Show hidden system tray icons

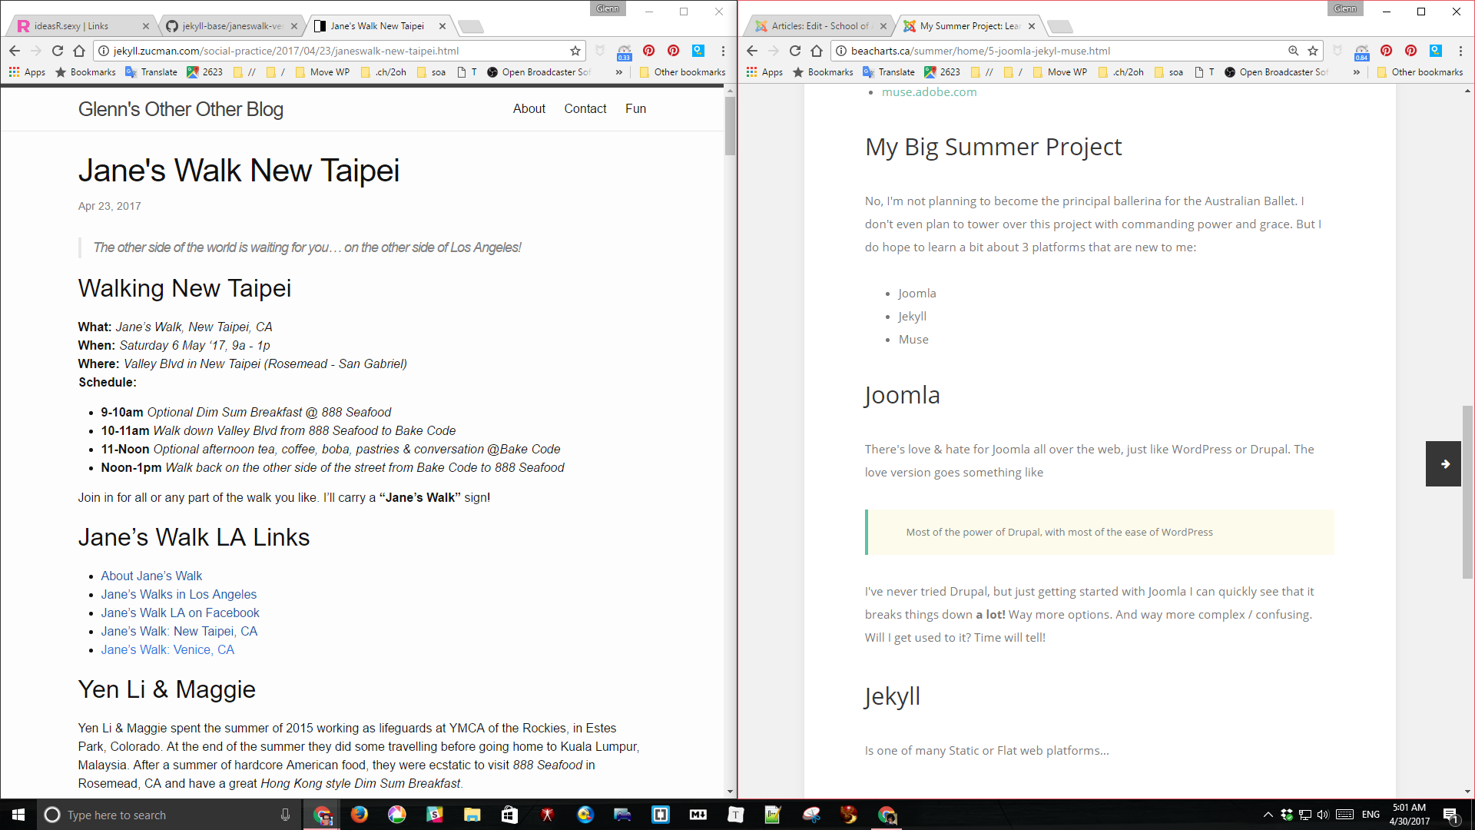(x=1268, y=815)
